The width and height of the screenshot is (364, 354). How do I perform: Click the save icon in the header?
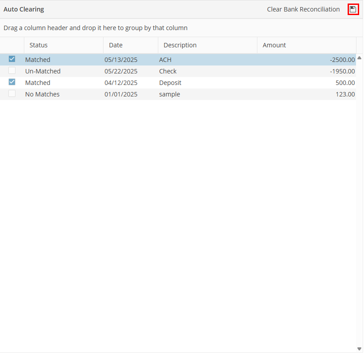pyautogui.click(x=353, y=9)
